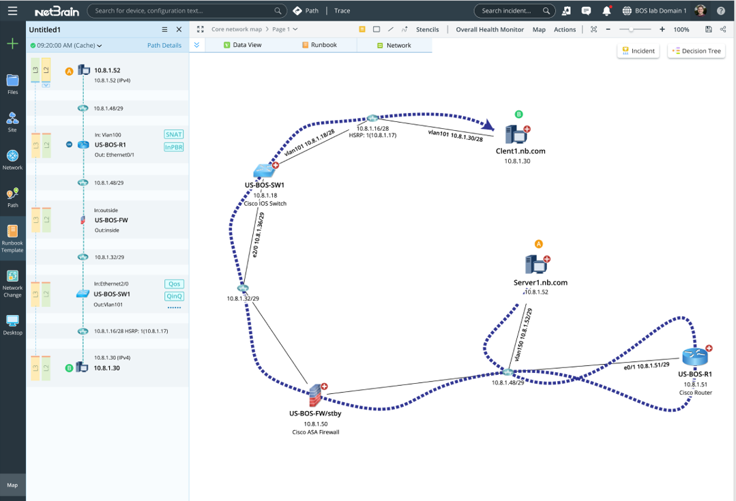
Task: Click the share map icon
Action: 723,29
